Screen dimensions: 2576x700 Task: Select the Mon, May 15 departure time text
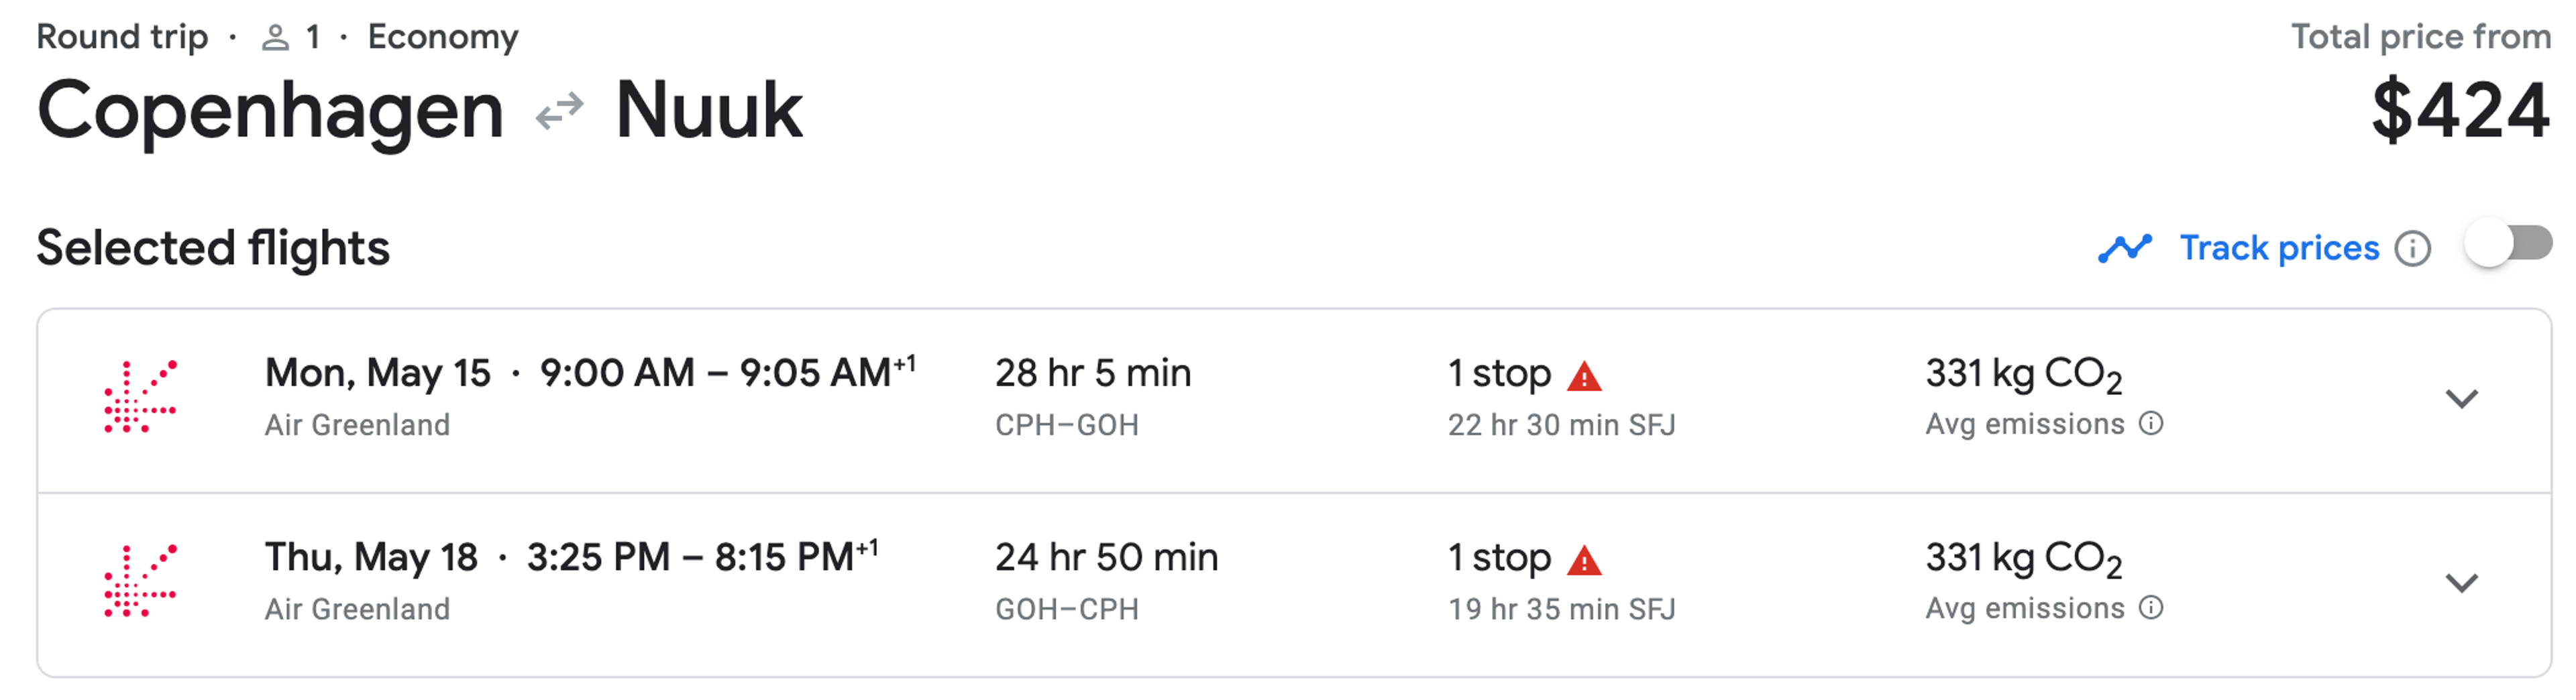pyautogui.click(x=617, y=373)
